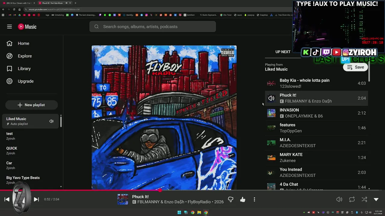This screenshot has width=385, height=216.
Task: Click the Upgrade circle icon
Action: 9,81
